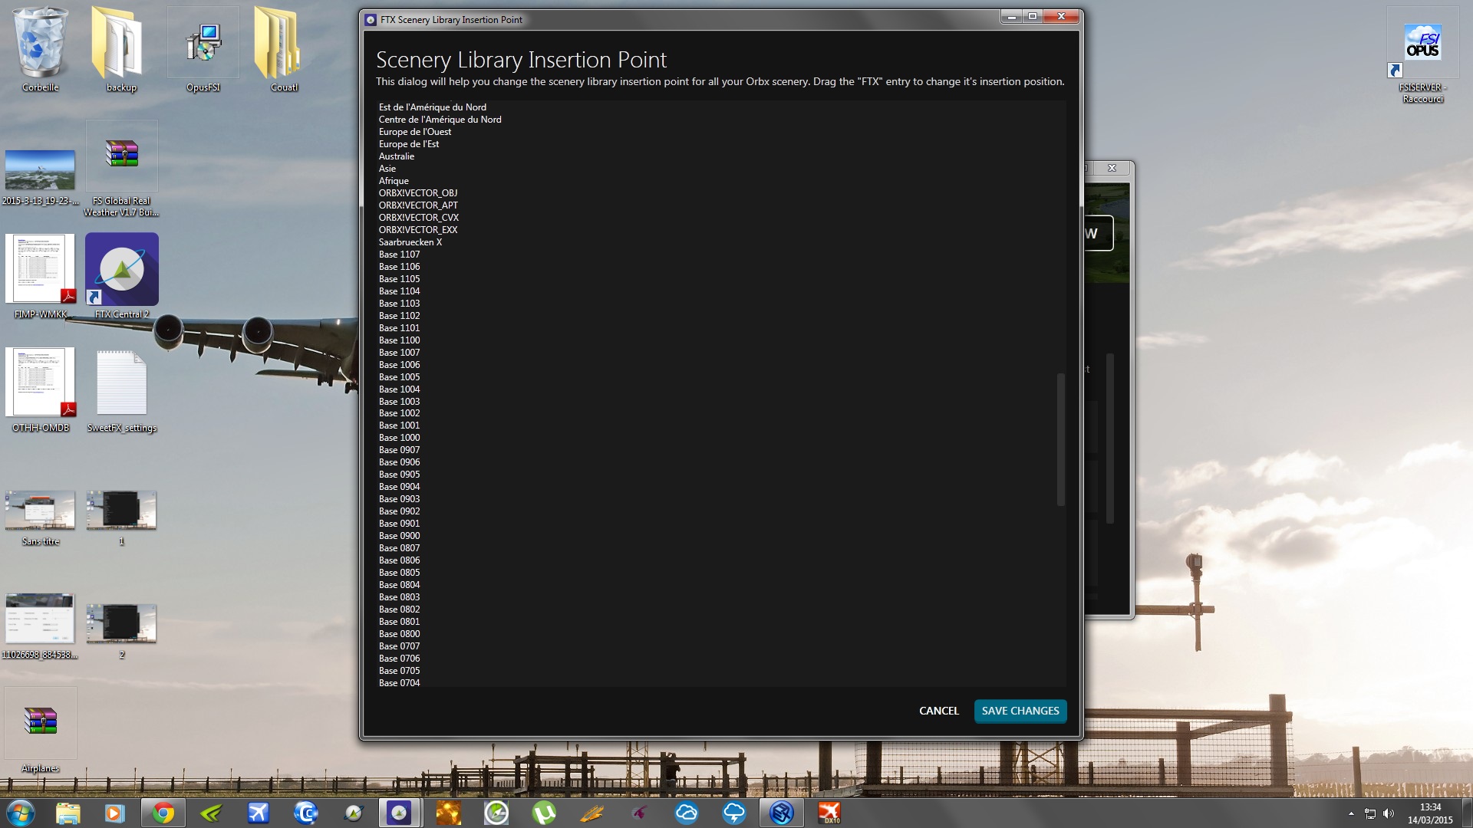Open the Corbeille recycle bin icon
Image resolution: width=1473 pixels, height=828 pixels.
[40, 50]
